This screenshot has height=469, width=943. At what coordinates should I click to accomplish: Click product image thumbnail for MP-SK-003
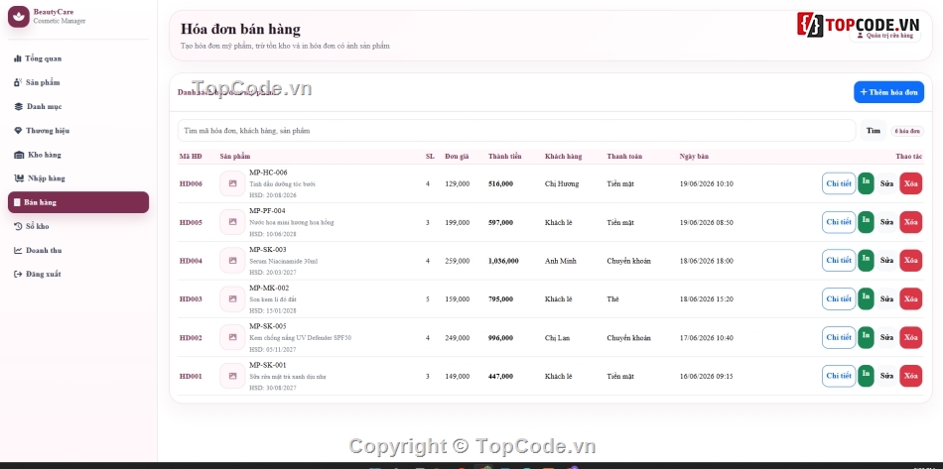pos(232,261)
